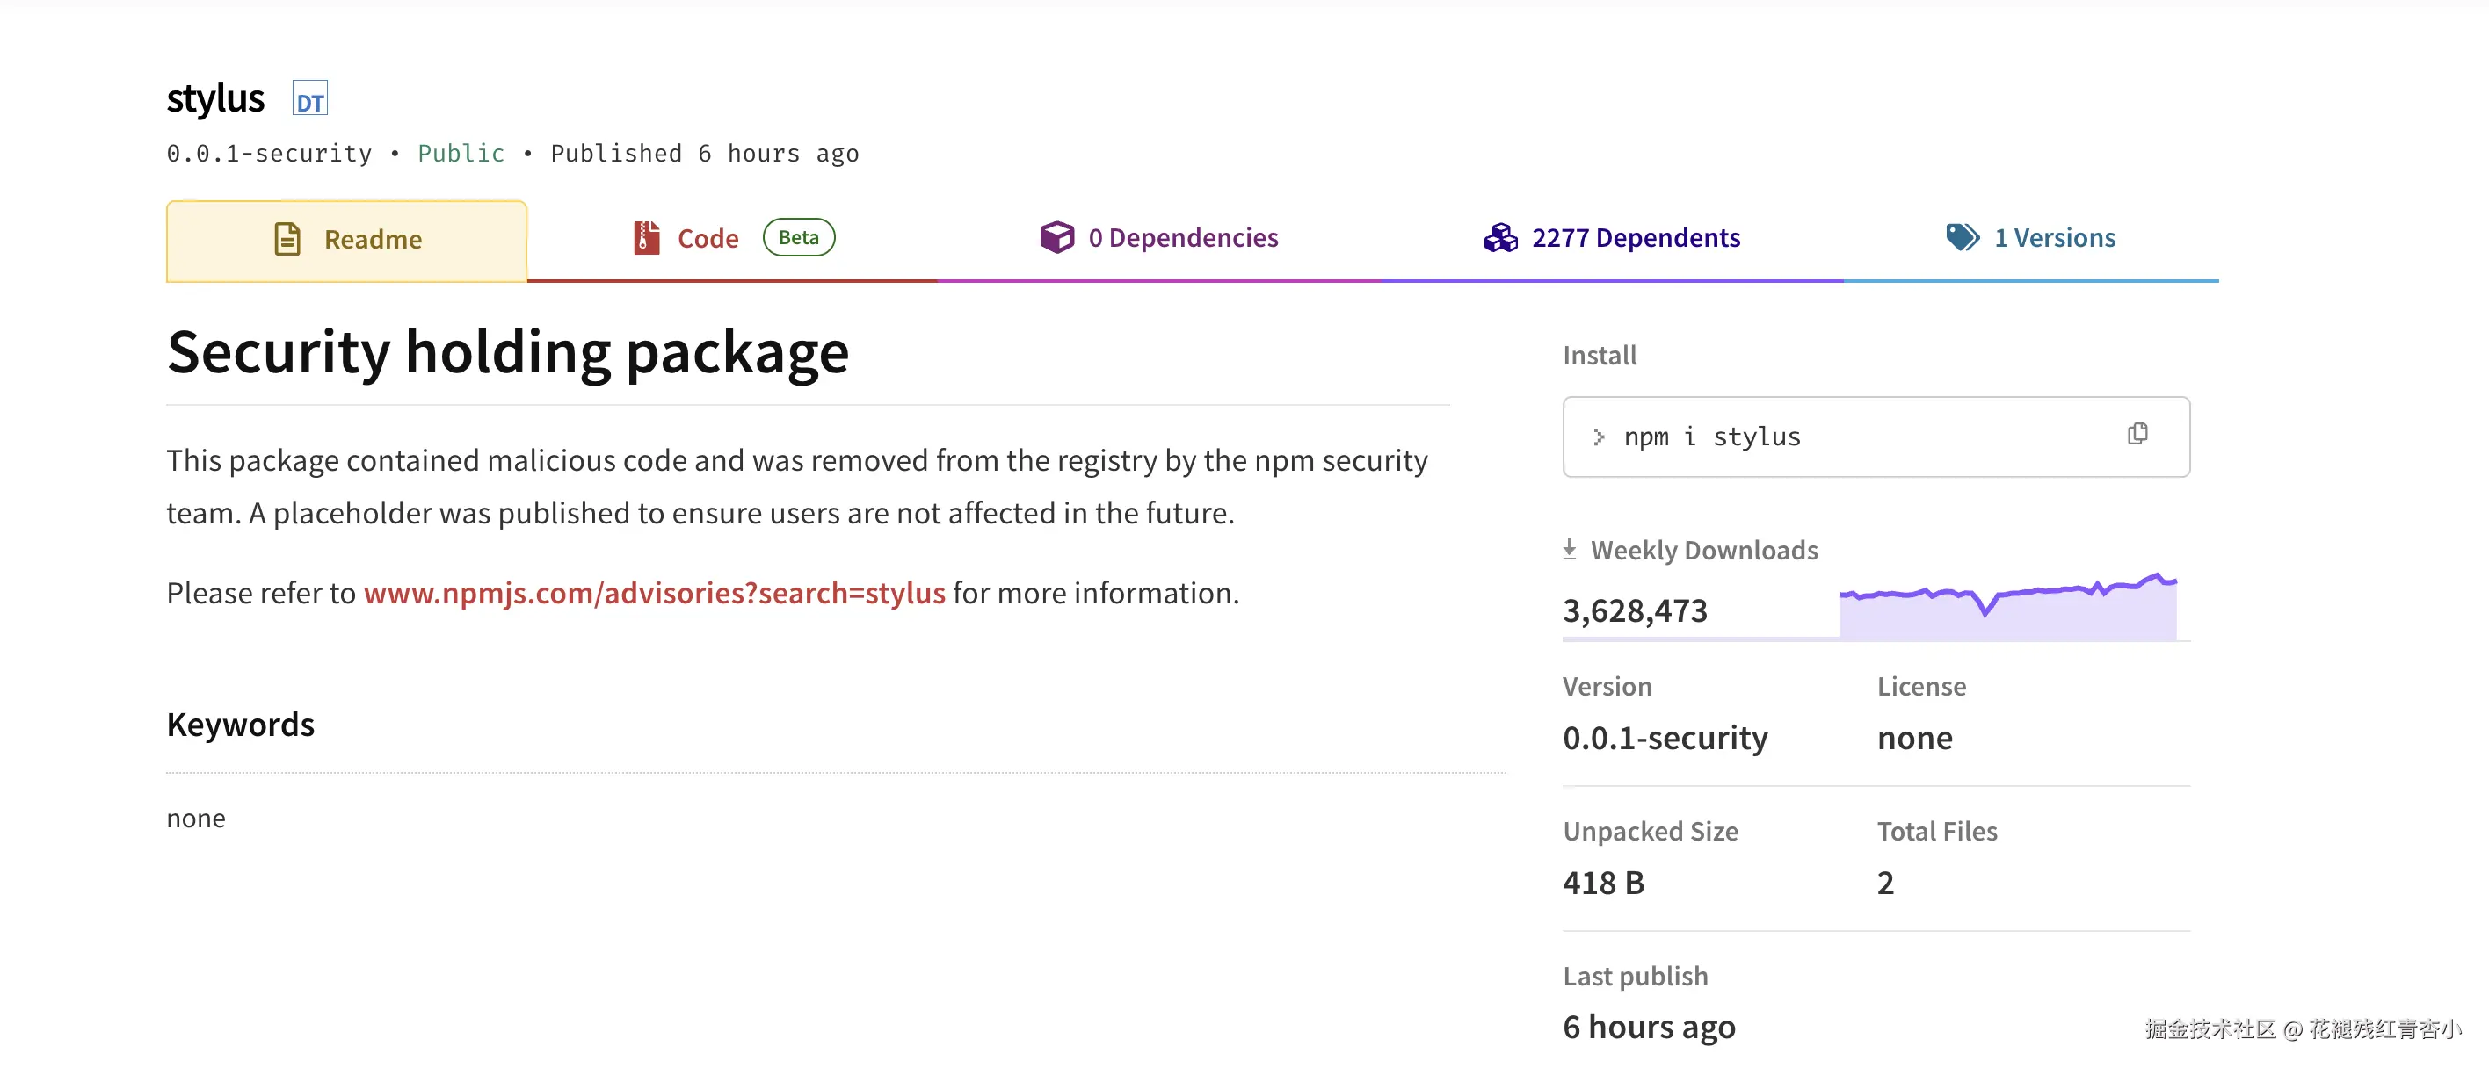
Task: Click the Versions tags icon
Action: (x=1962, y=237)
